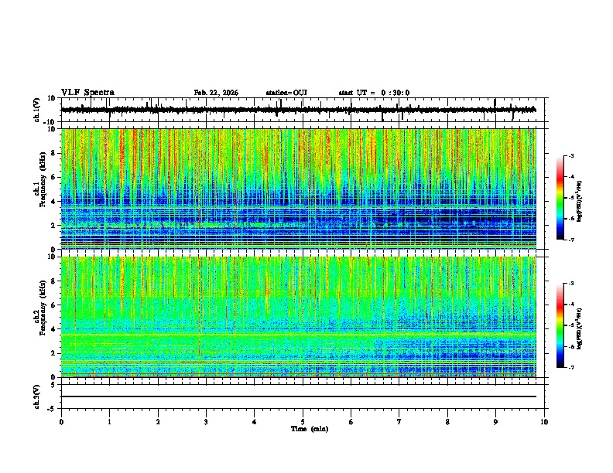This screenshot has height=473, width=613.
Task: Select the 'start UT = 0 :30: 0' text
Action: click(374, 93)
